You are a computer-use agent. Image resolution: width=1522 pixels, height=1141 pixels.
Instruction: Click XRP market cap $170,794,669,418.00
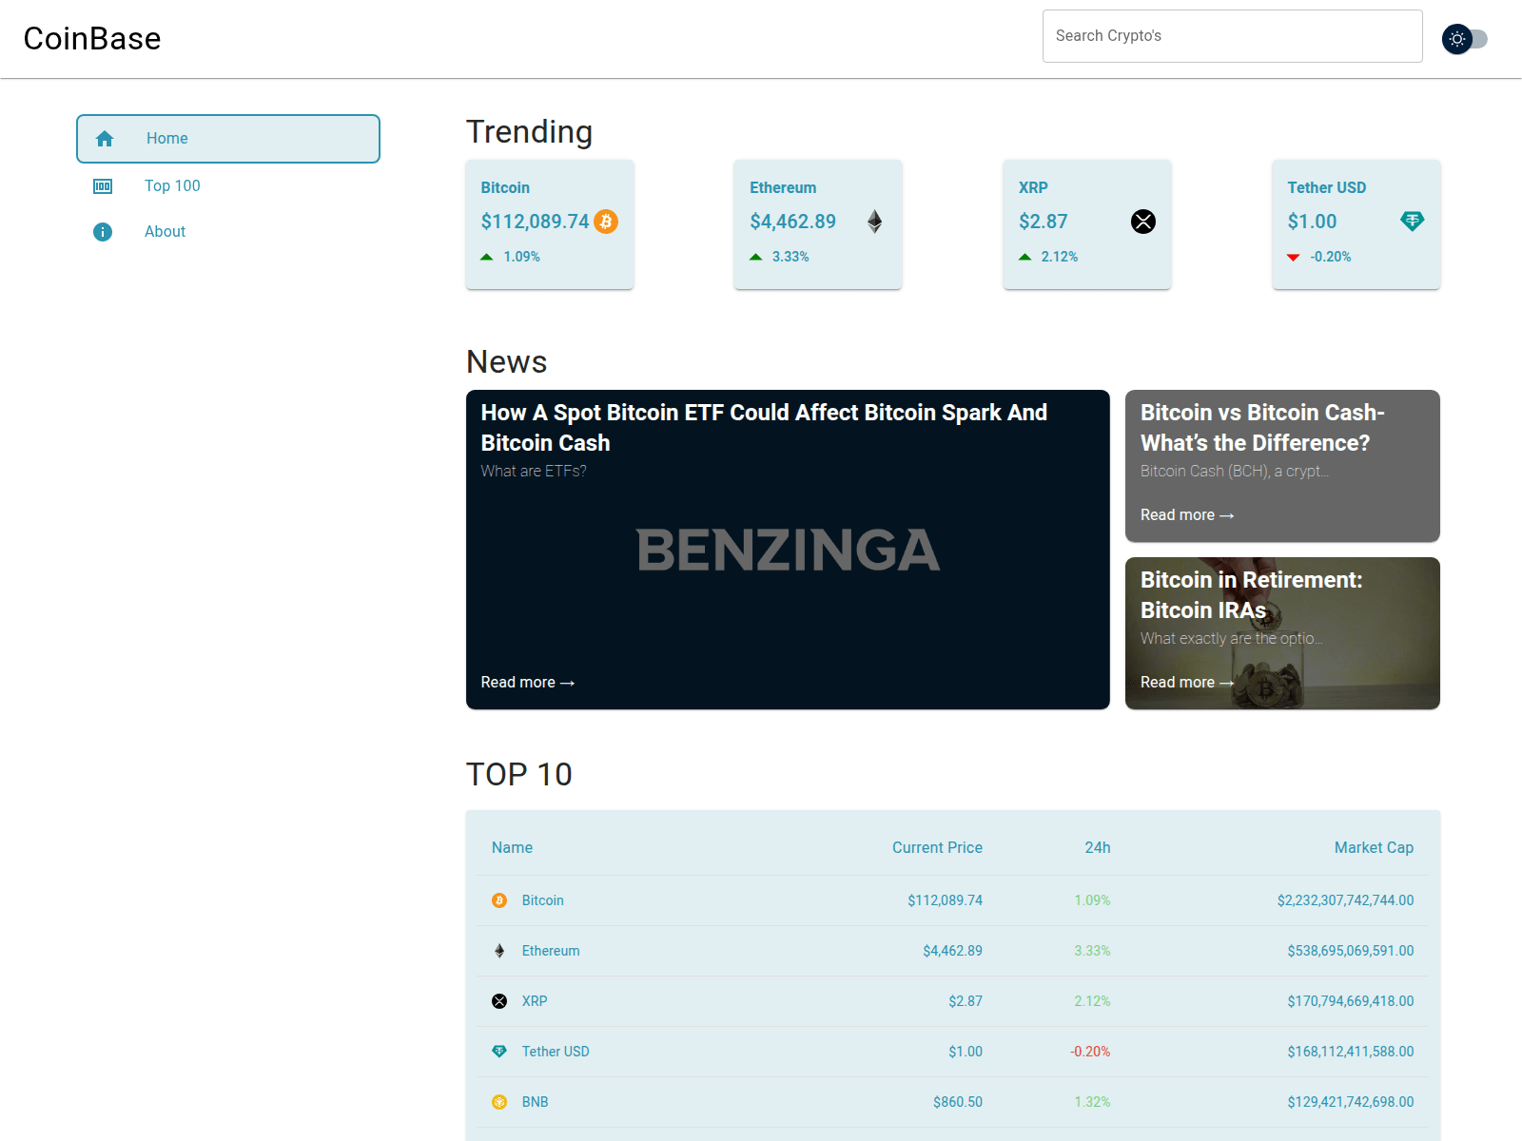click(1351, 1001)
